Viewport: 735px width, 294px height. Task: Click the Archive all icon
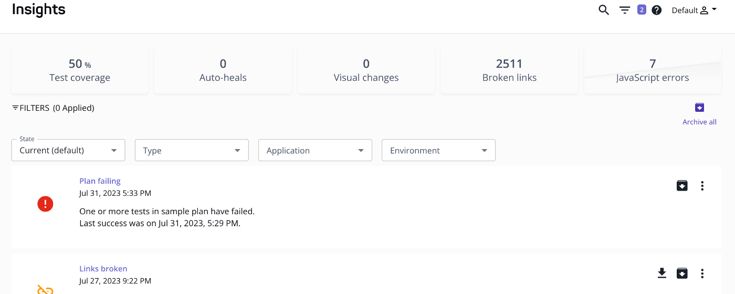(699, 108)
